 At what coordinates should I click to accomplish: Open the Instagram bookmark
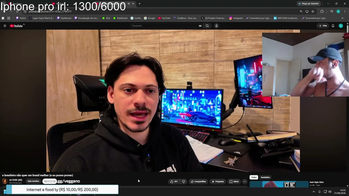click(x=236, y=18)
